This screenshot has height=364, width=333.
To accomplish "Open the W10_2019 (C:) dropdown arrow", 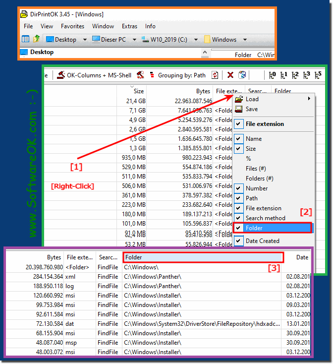I will (196, 40).
